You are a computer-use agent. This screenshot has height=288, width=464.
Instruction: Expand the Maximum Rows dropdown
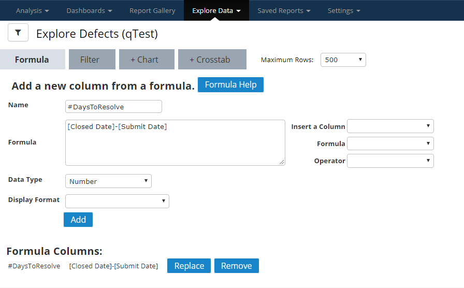343,60
